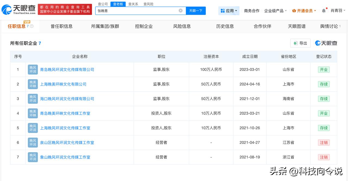
Task: Expand the 企业级产品 dropdown menu
Action: (x=275, y=11)
